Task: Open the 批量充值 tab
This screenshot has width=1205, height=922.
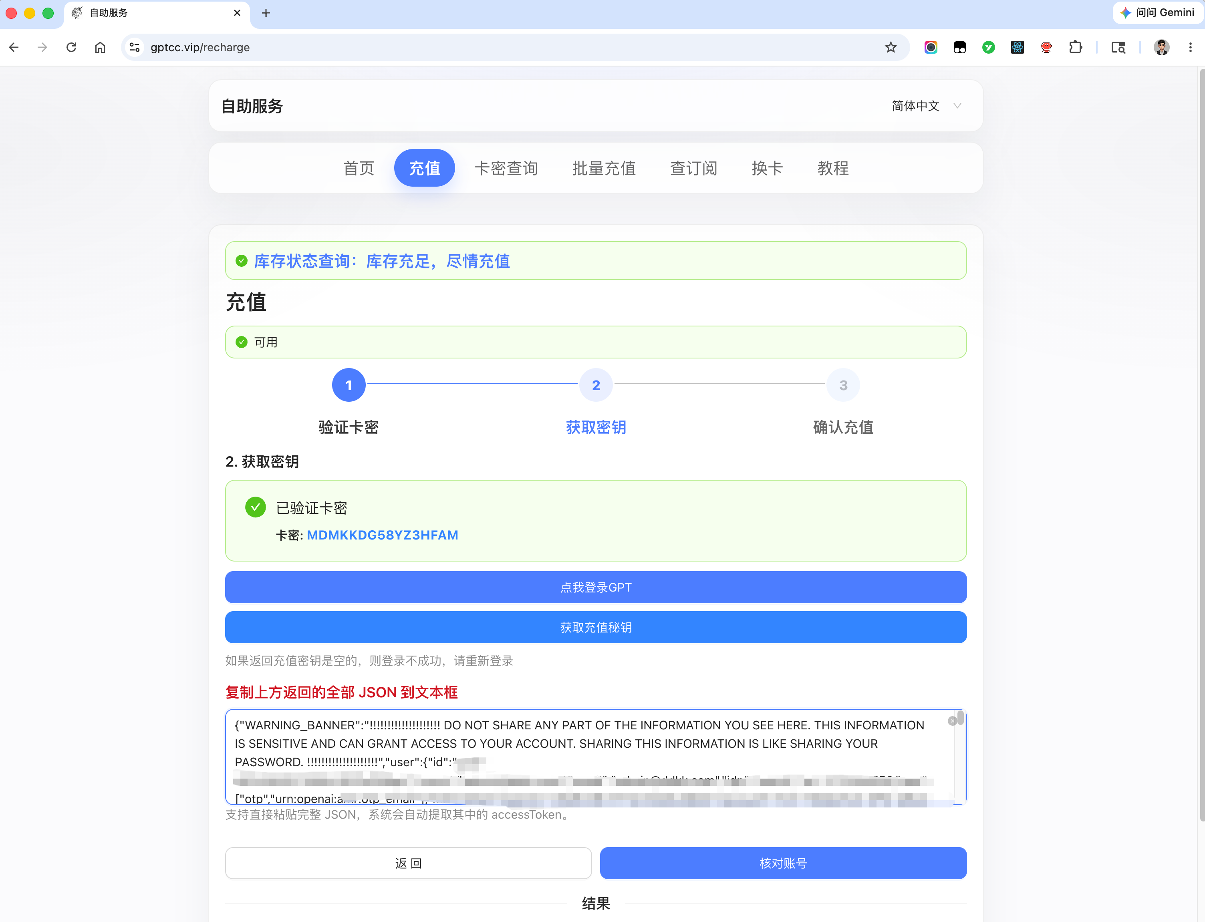Action: (604, 168)
